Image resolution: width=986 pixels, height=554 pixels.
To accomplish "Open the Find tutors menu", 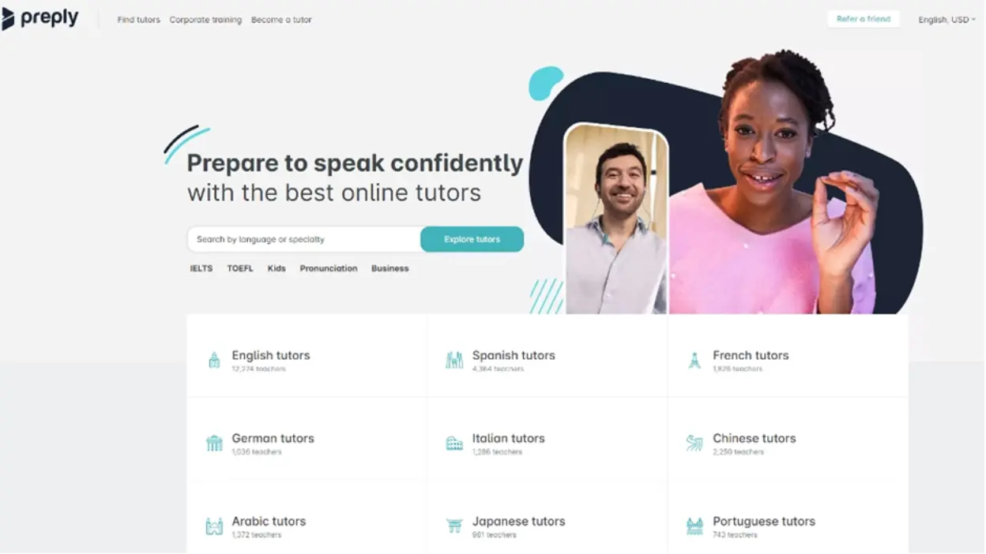I will click(x=138, y=20).
